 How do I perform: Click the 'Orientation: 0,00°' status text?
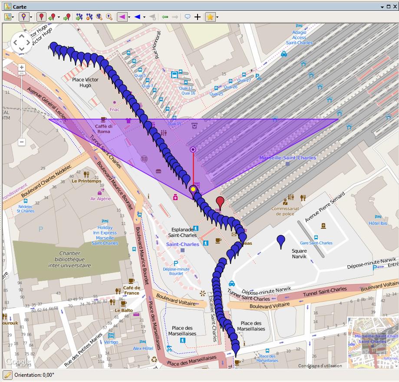(34, 375)
